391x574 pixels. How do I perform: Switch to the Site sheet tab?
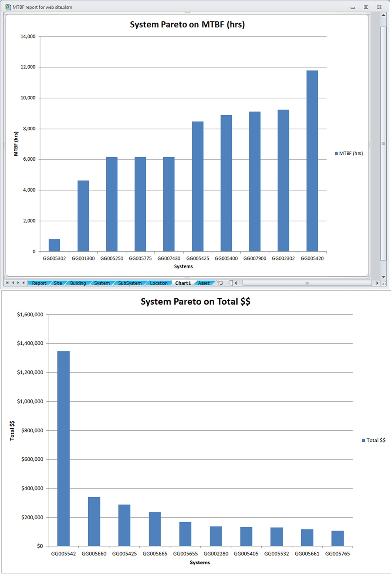[58, 283]
